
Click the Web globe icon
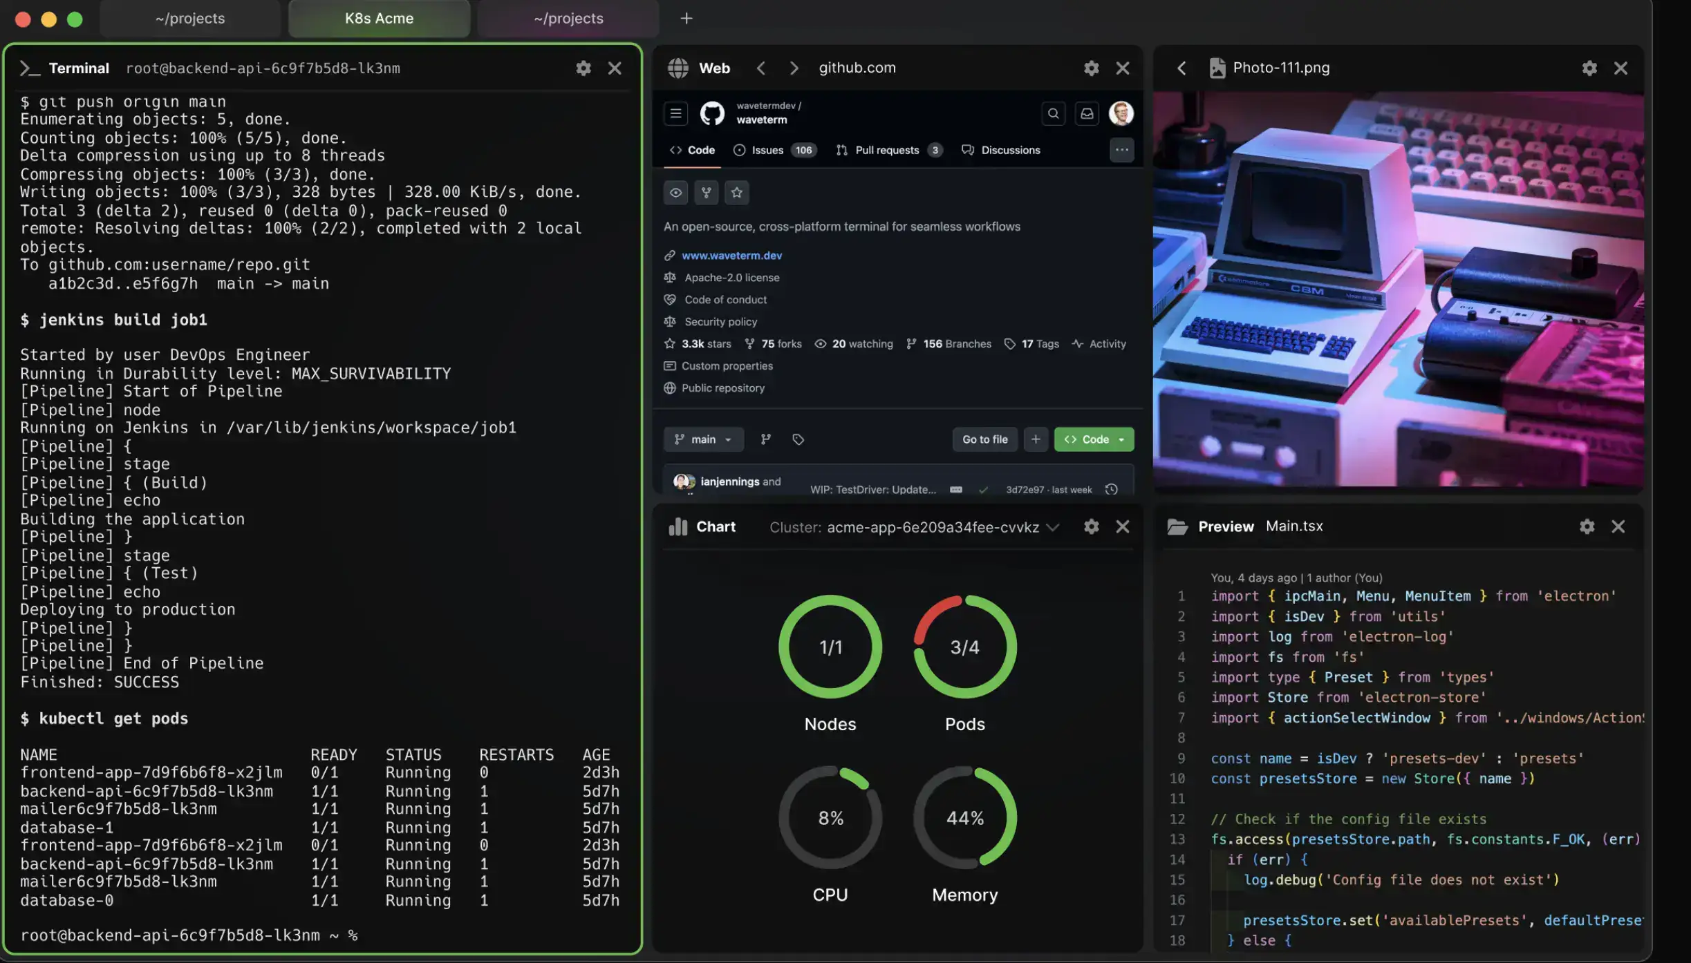click(x=678, y=68)
